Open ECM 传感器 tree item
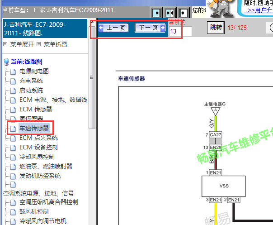This screenshot has width=273, height=225. [x=36, y=109]
